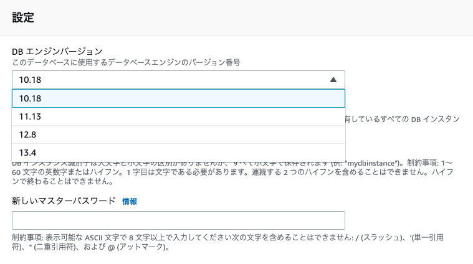Focus the 新しいマスターパスワード input field

pyautogui.click(x=178, y=220)
